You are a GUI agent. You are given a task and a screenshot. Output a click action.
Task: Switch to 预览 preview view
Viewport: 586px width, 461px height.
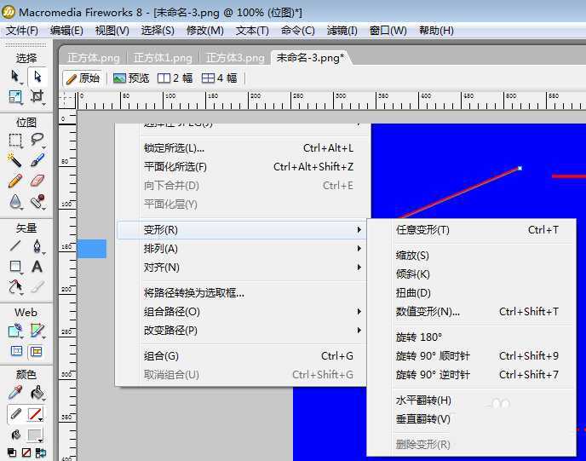pyautogui.click(x=131, y=78)
